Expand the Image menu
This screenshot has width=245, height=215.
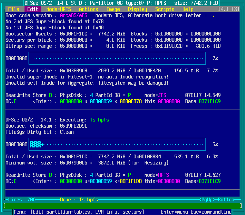coord(113,9)
